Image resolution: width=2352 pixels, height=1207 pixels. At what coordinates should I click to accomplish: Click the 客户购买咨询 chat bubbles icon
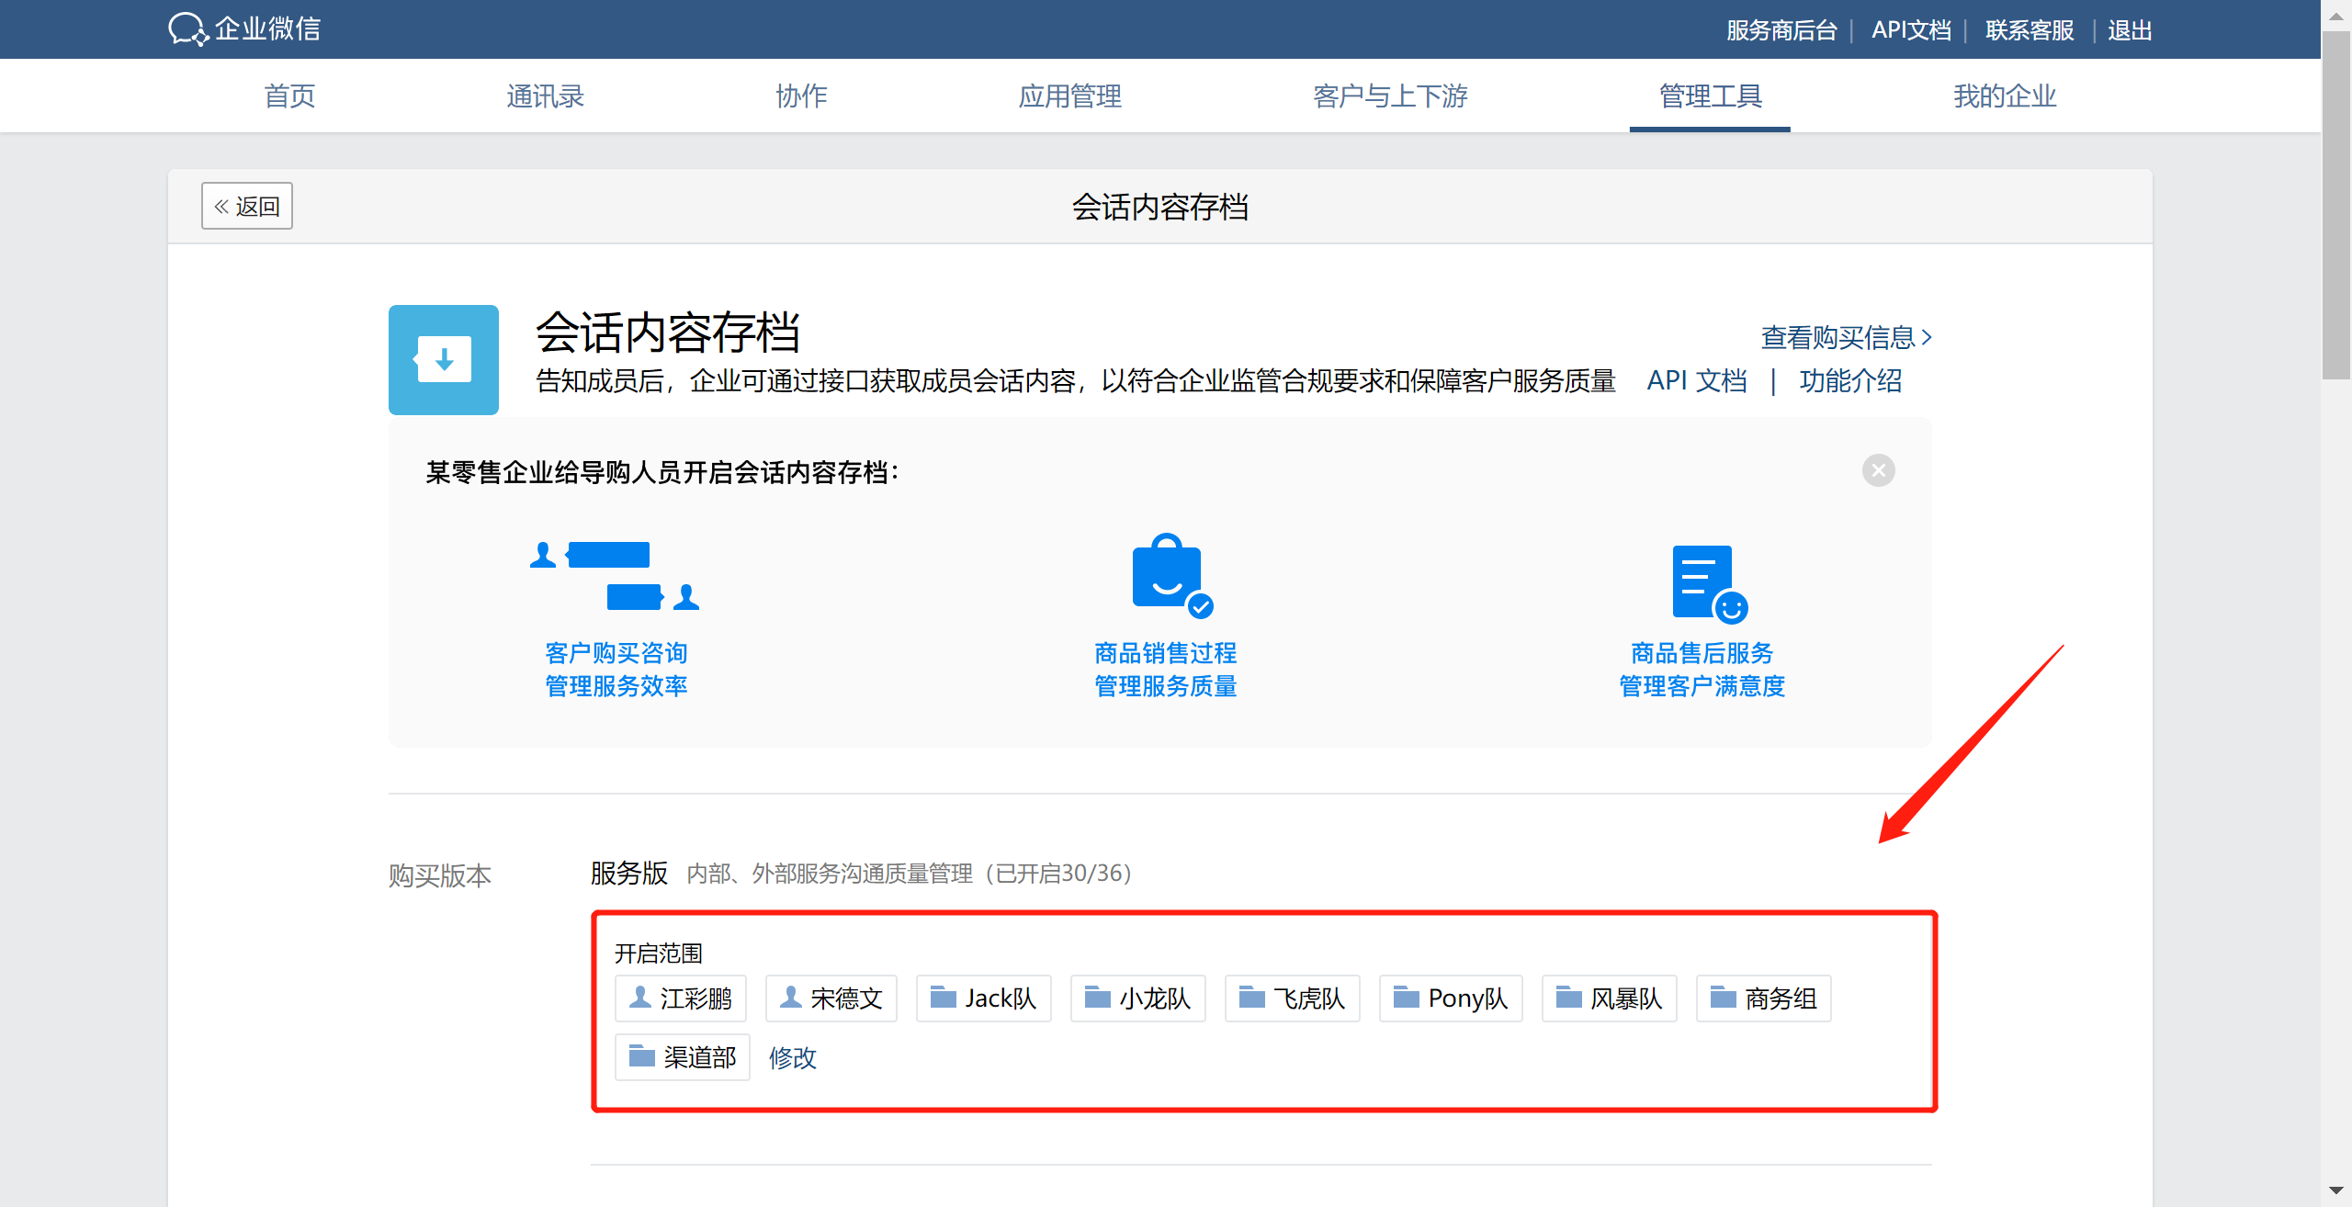point(615,576)
